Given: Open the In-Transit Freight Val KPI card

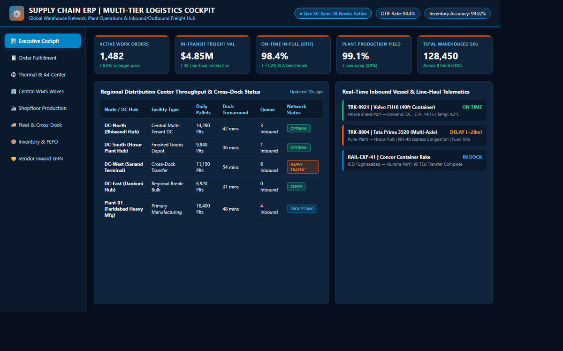Looking at the screenshot, I should coord(212,55).
